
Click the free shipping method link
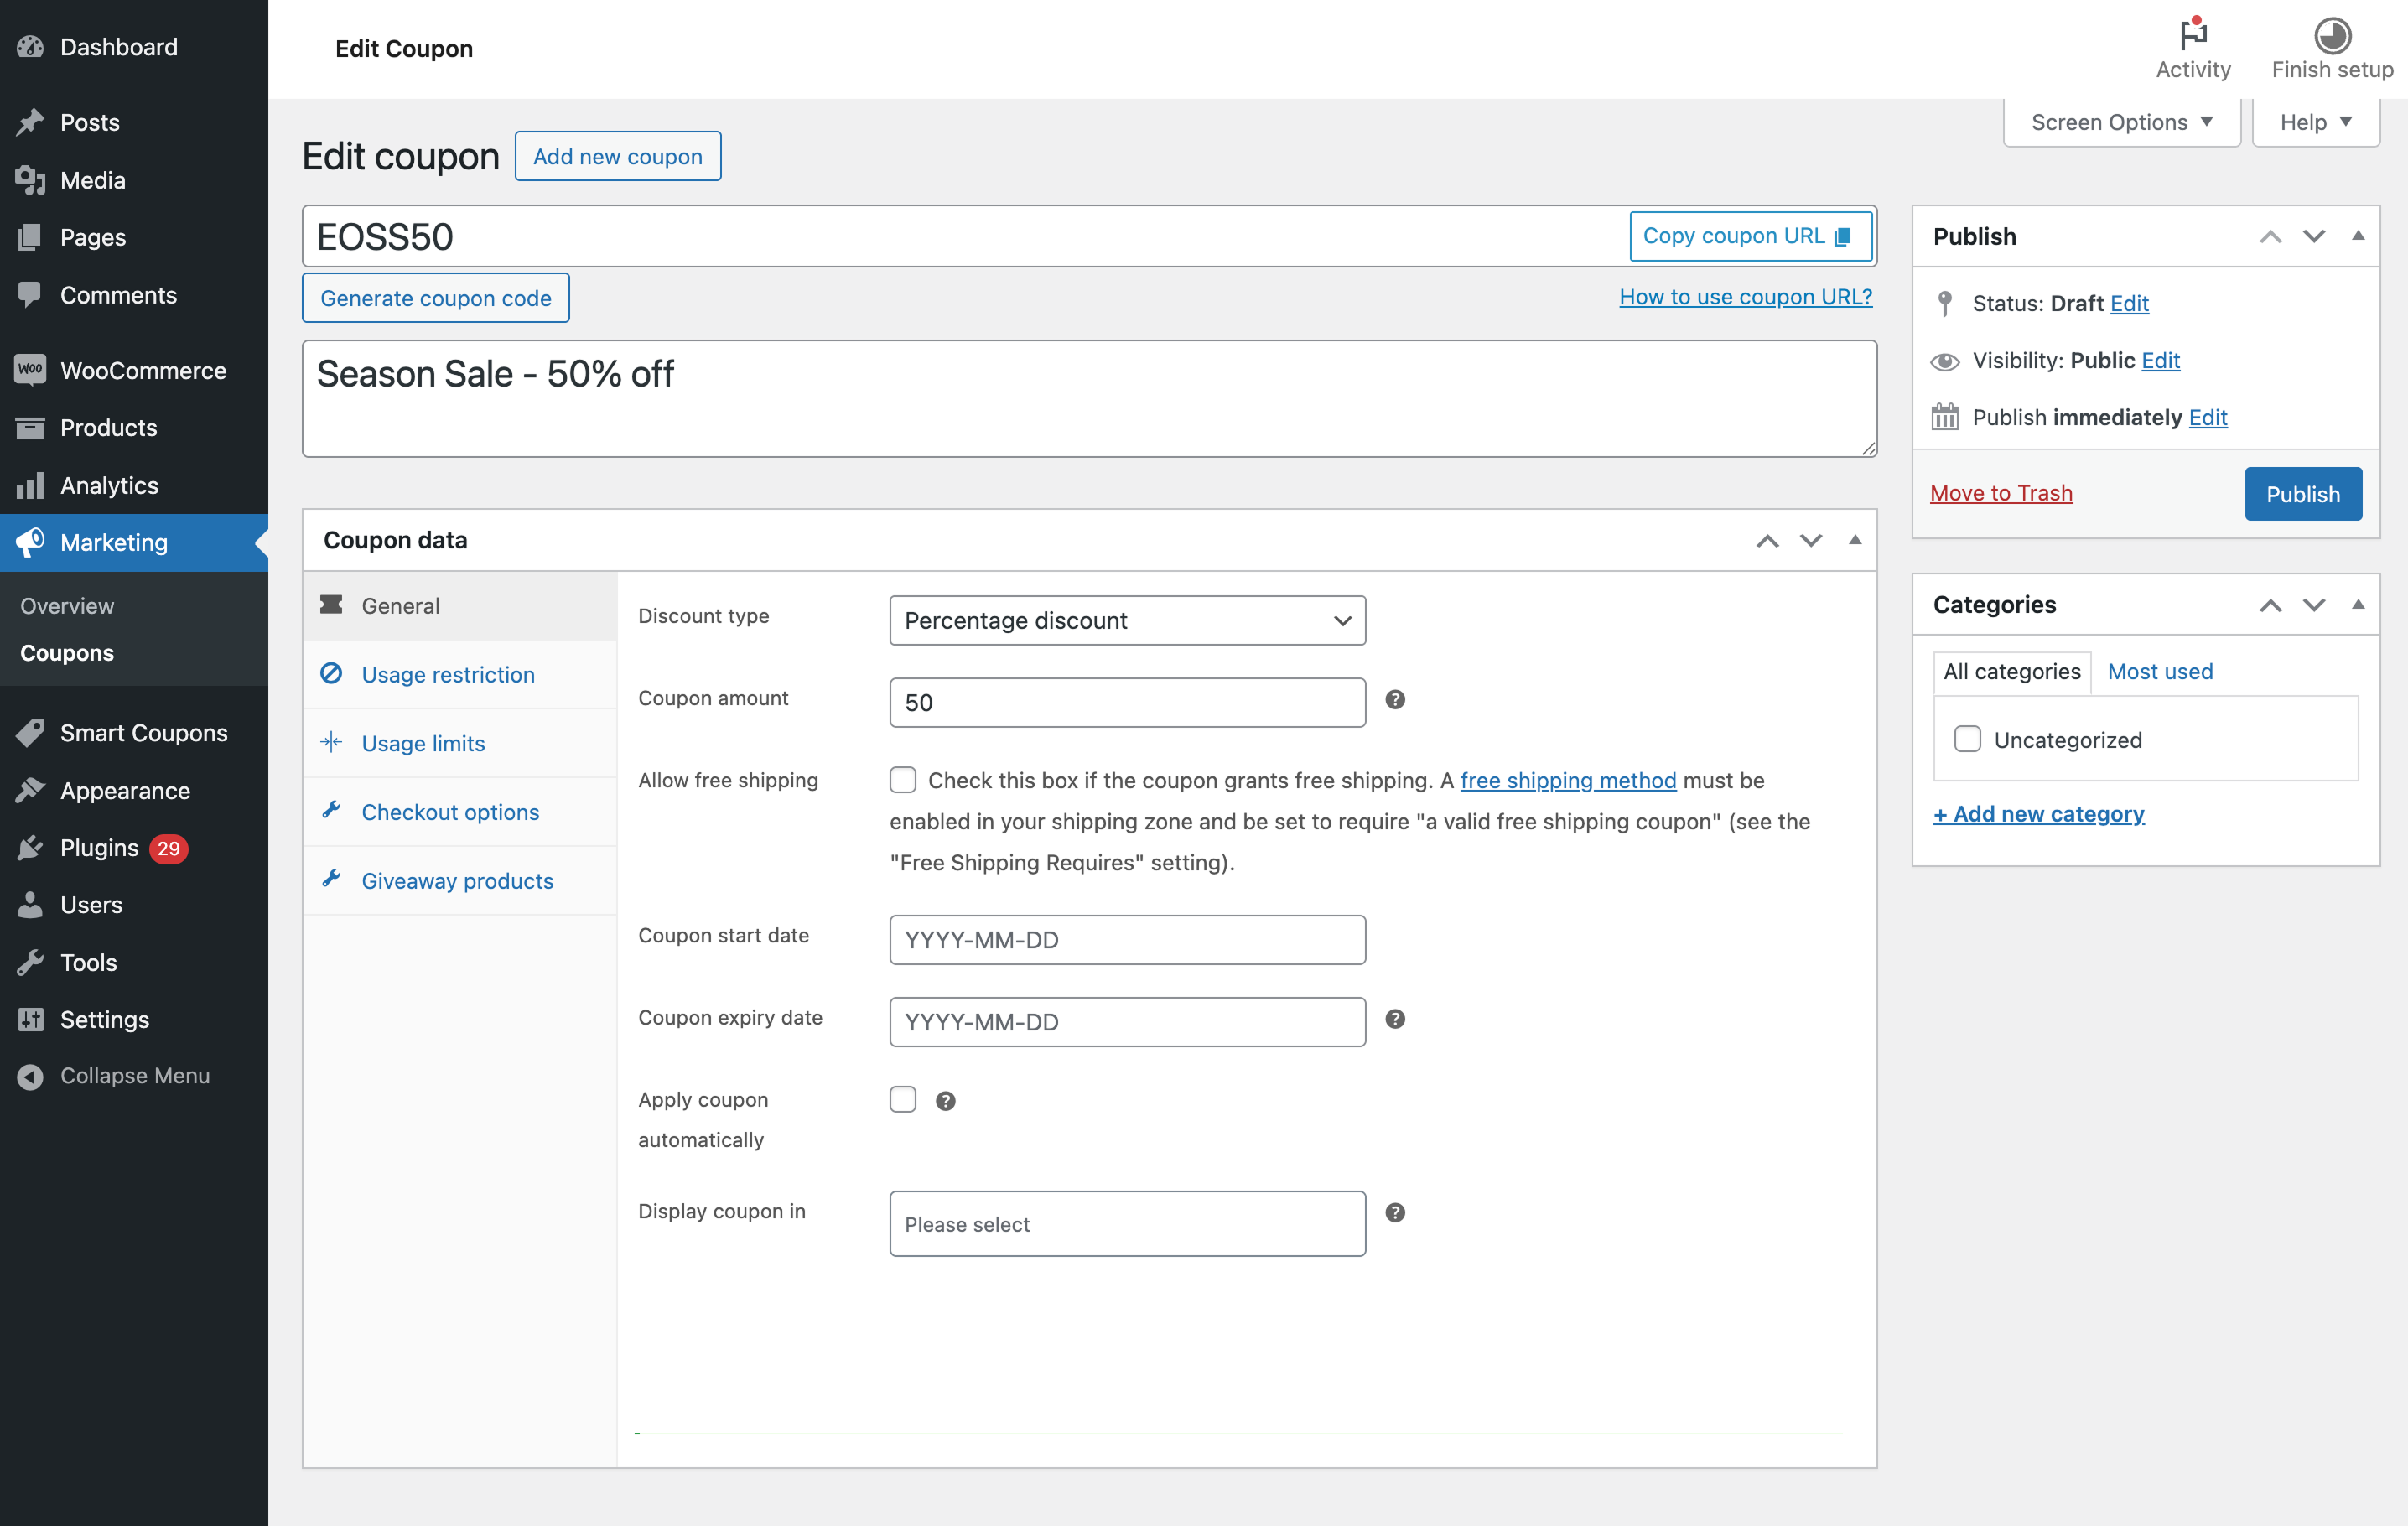(1568, 780)
